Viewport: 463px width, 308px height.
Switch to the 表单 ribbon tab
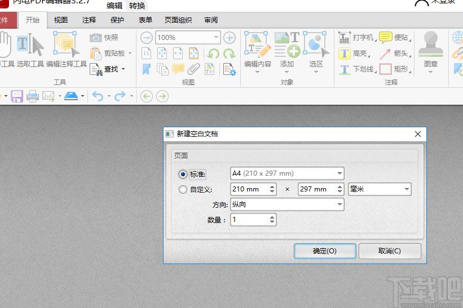point(145,20)
